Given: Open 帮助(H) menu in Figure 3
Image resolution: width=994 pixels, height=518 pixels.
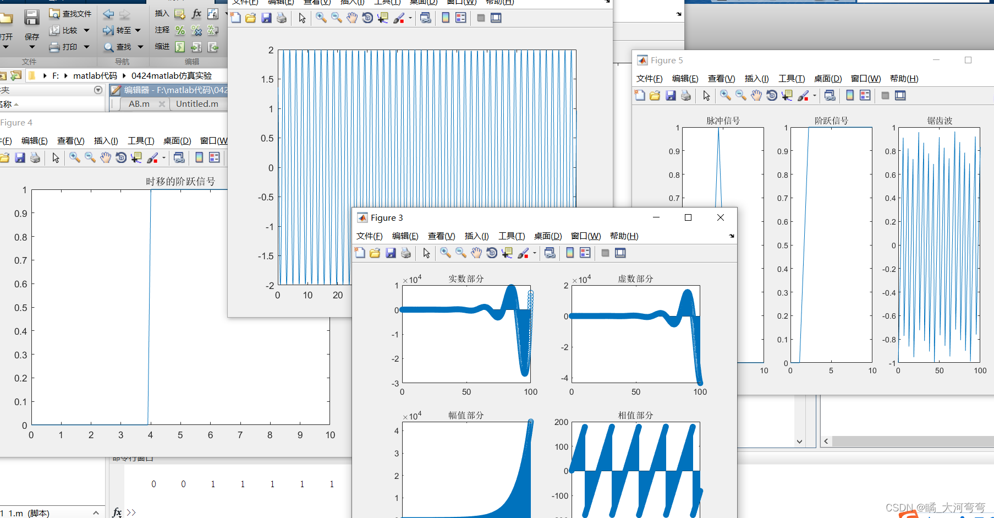Looking at the screenshot, I should tap(624, 236).
